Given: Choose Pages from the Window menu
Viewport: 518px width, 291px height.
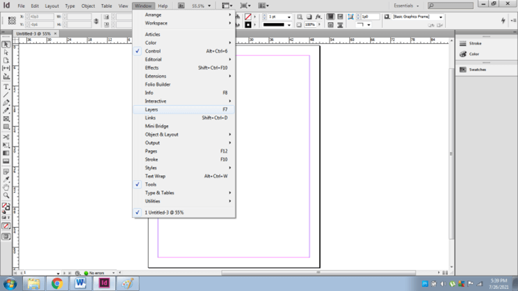Looking at the screenshot, I should tap(184, 151).
